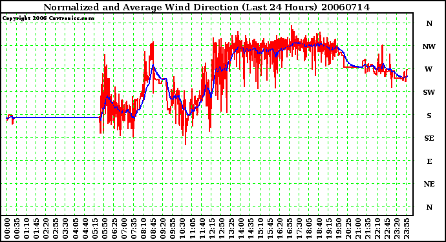The image size is (446, 242).
Task: Select the 'NE' direction label
Action: pyautogui.click(x=429, y=184)
